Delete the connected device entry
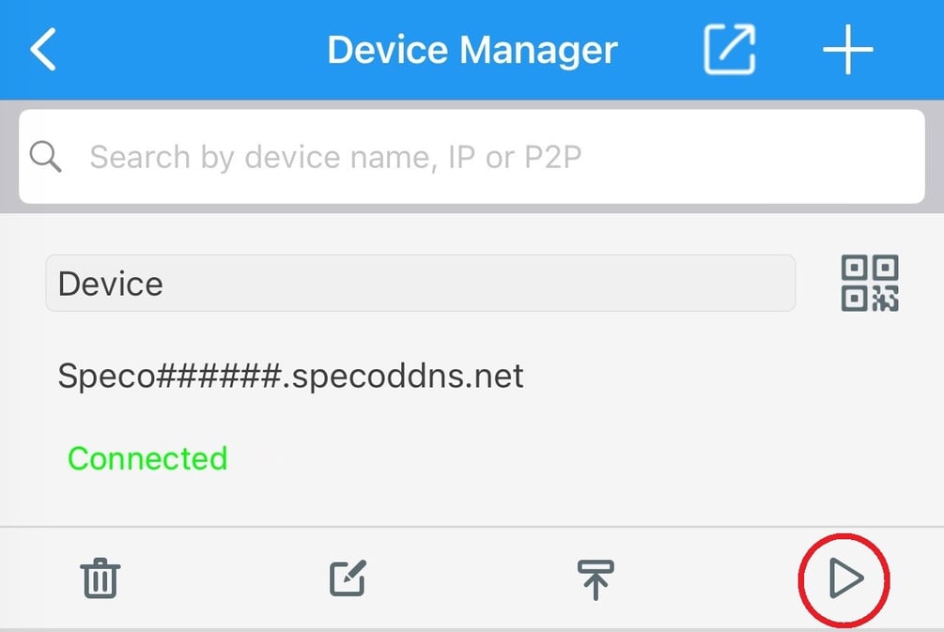 click(x=100, y=579)
